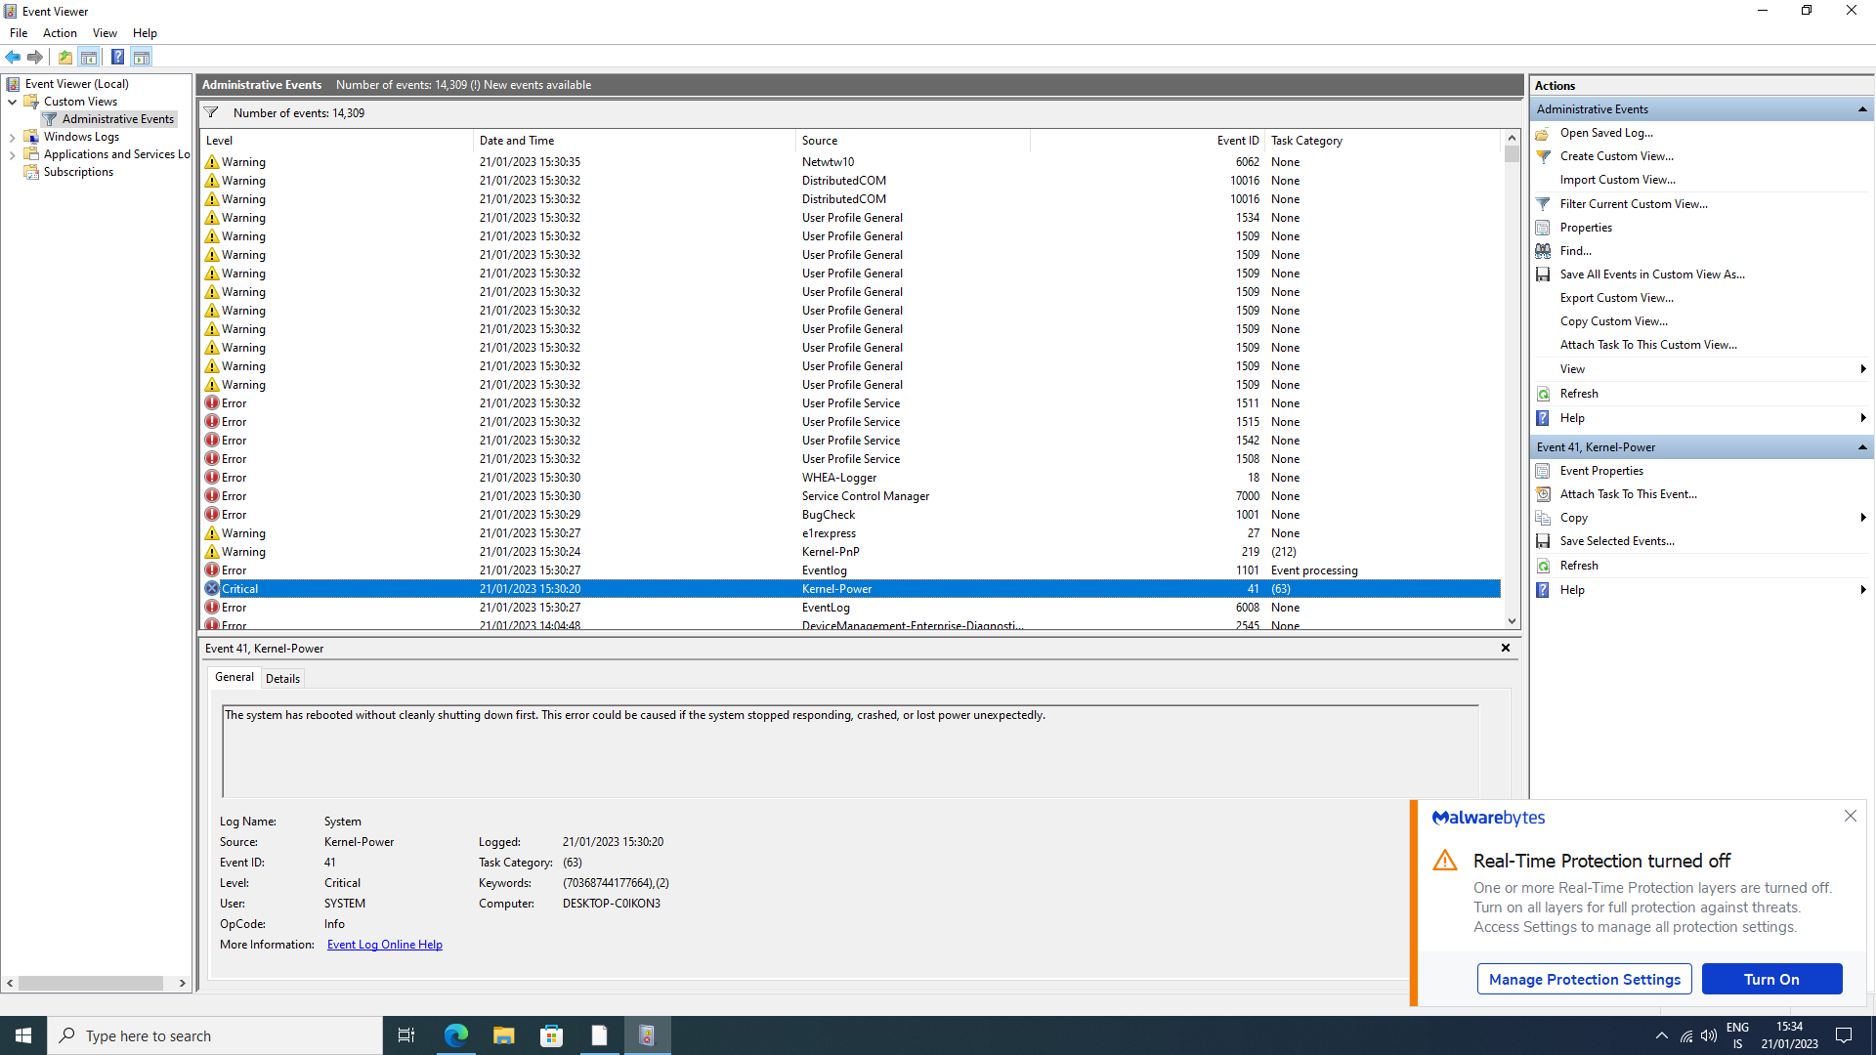1876x1055 pixels.
Task: Open Help using the toolbar question mark icon
Action: 117,57
